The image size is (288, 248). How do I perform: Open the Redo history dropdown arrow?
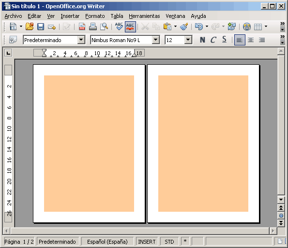tap(223, 27)
